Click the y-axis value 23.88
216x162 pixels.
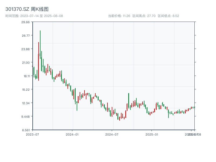pos(25,49)
